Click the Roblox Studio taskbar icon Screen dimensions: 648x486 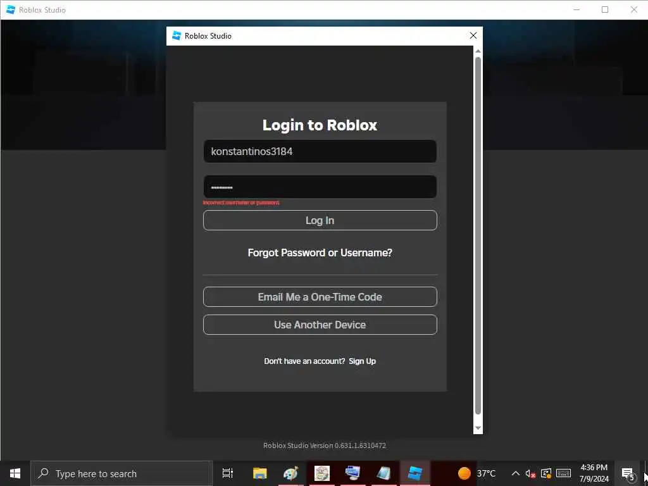coord(415,473)
